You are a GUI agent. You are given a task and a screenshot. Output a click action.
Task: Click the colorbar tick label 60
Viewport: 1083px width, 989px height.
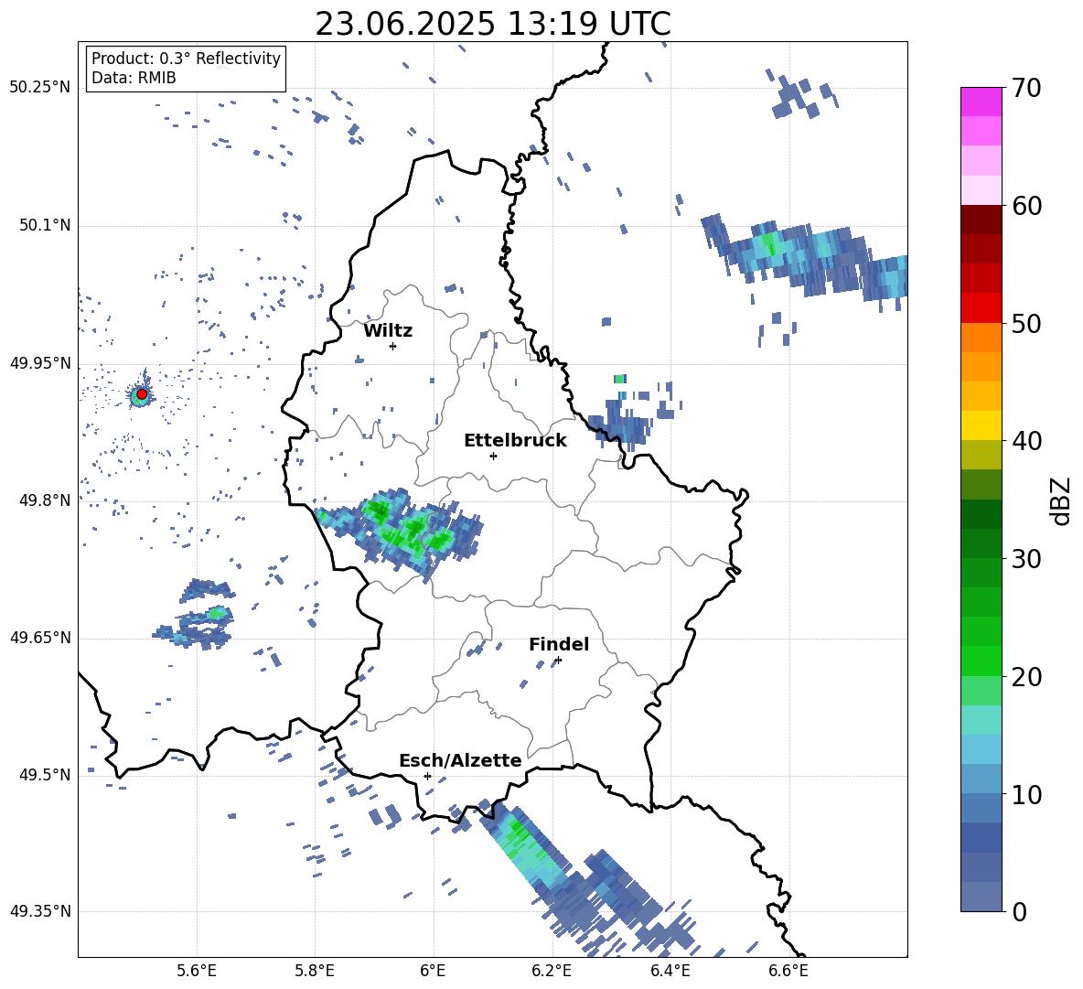[x=1026, y=206]
